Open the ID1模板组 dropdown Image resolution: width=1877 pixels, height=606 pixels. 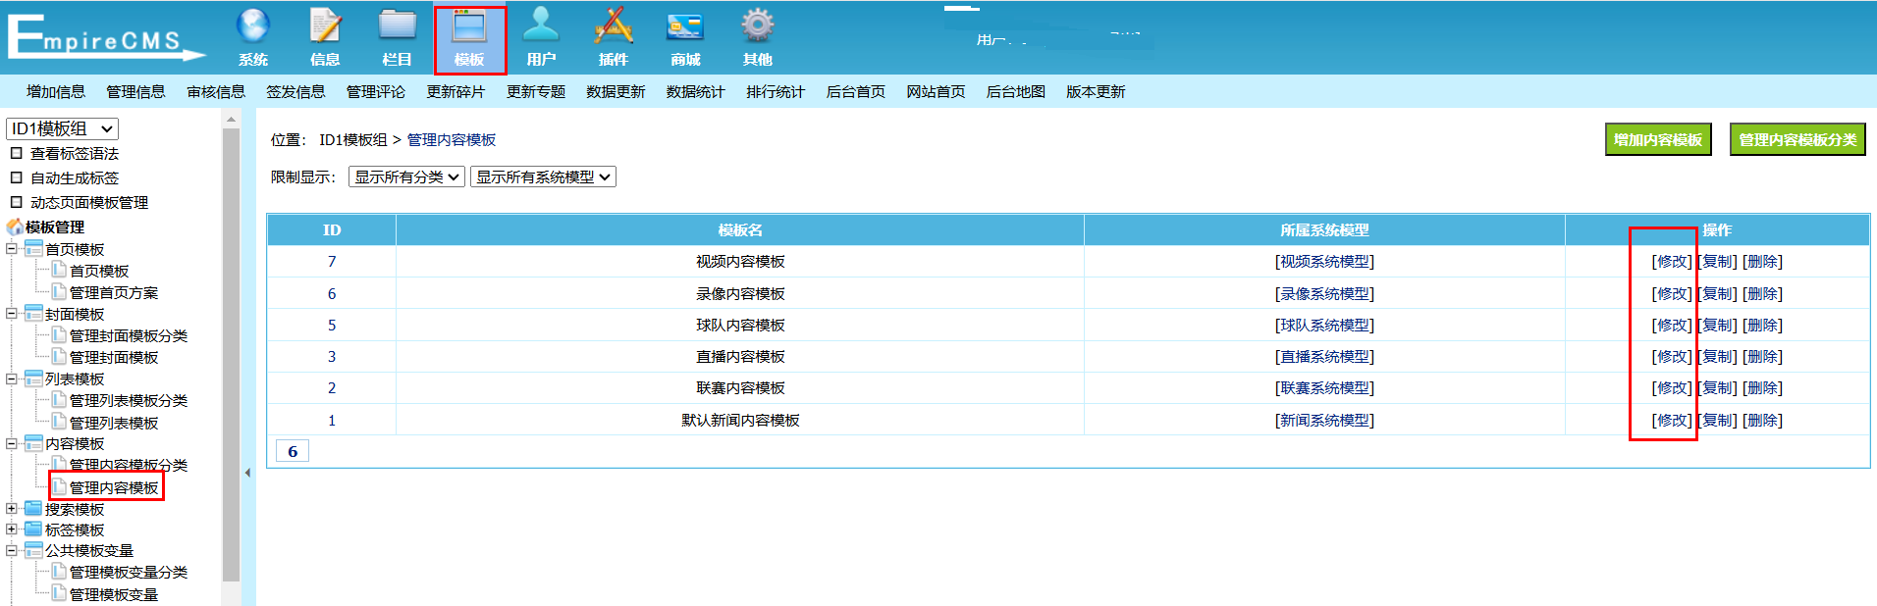coord(63,128)
